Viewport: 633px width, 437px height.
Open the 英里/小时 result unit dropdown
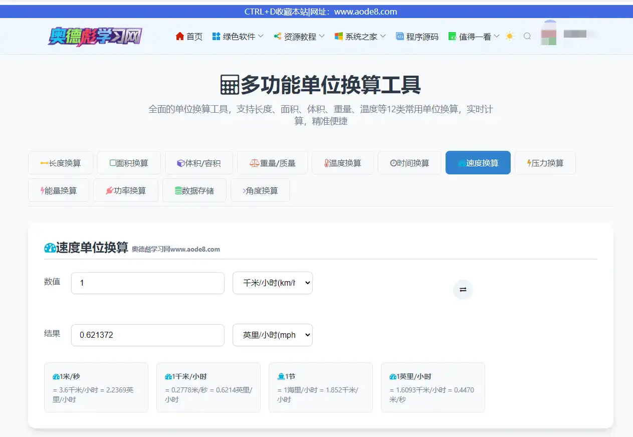[272, 335]
